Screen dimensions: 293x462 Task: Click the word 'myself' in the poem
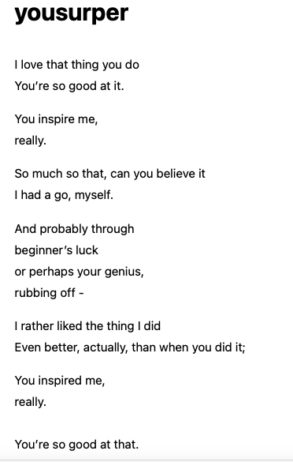click(x=93, y=196)
